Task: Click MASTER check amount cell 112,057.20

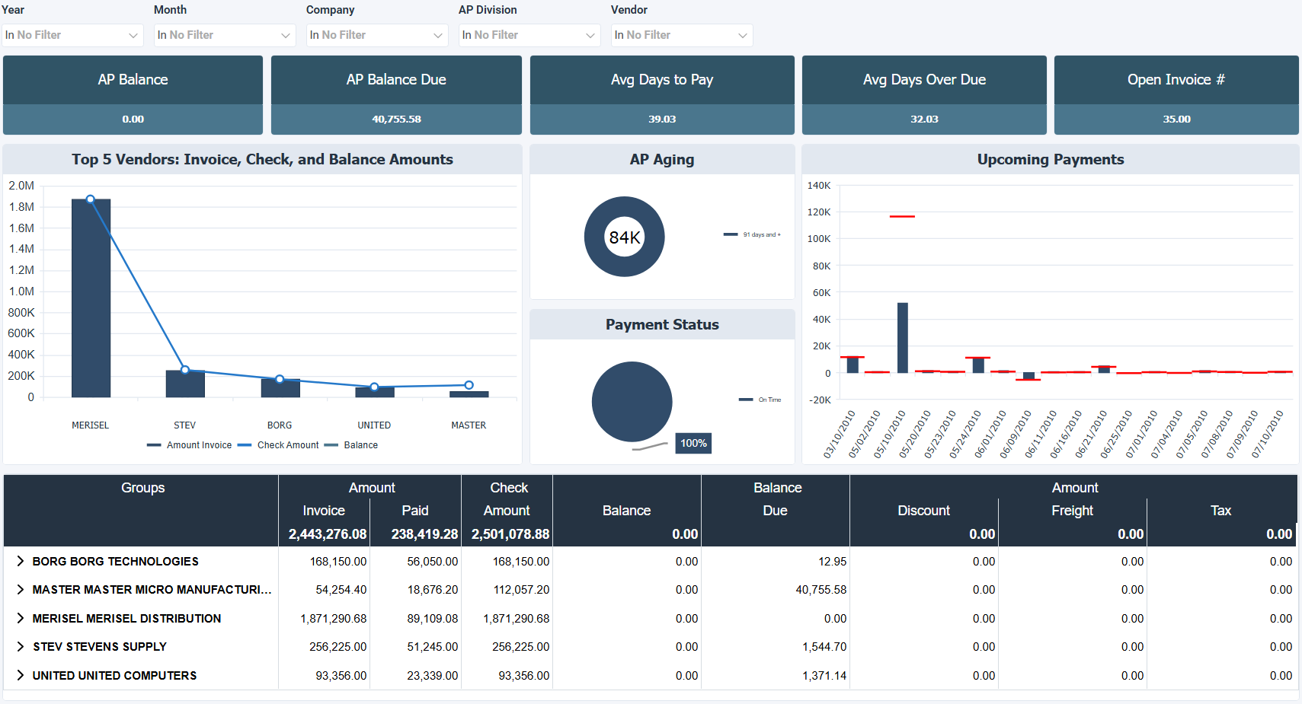Action: point(521,590)
